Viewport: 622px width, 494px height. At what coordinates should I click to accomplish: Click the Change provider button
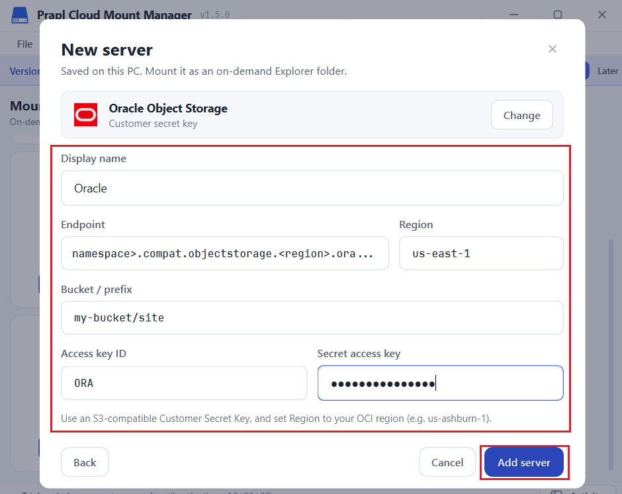click(521, 115)
